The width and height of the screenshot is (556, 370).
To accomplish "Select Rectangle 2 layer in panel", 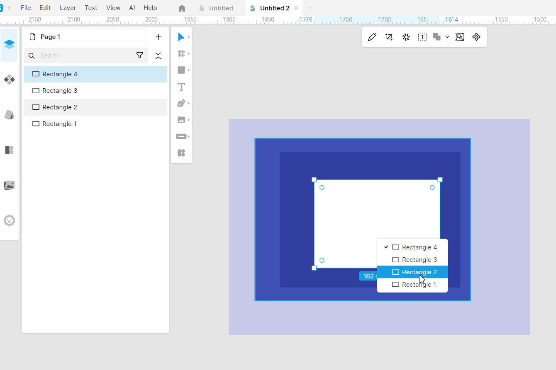I will tap(95, 107).
